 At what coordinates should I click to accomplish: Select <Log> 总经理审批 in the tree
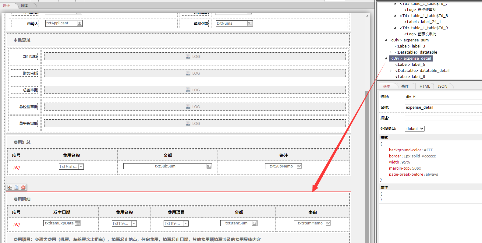(420, 10)
